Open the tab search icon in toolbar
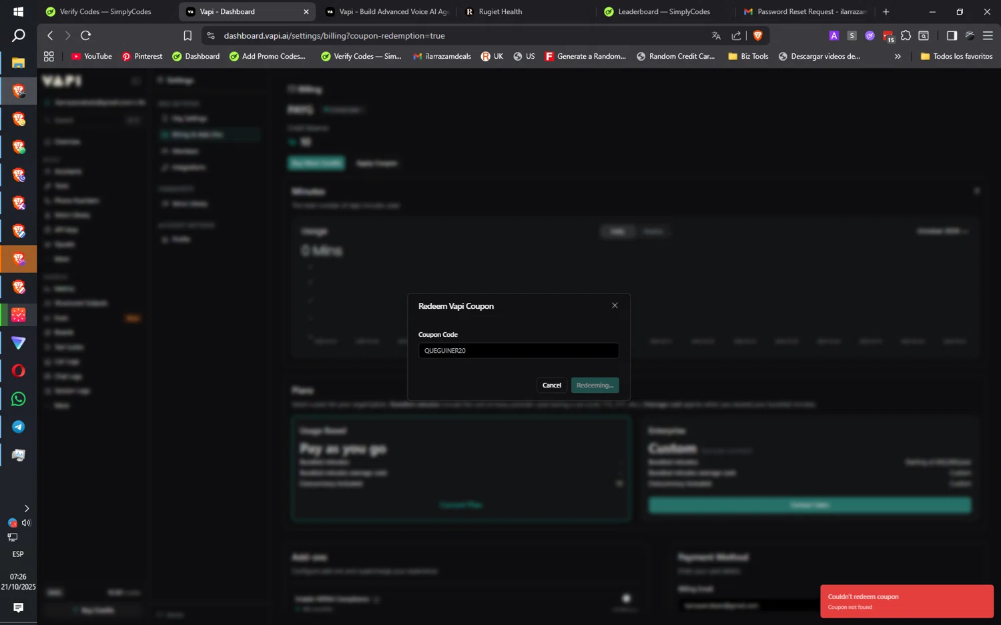Image resolution: width=1001 pixels, height=625 pixels. click(x=924, y=36)
